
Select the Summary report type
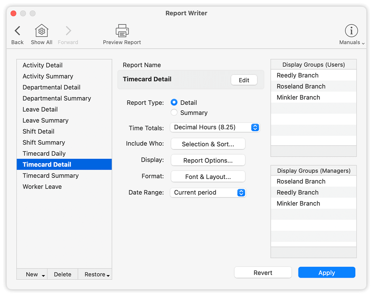174,113
